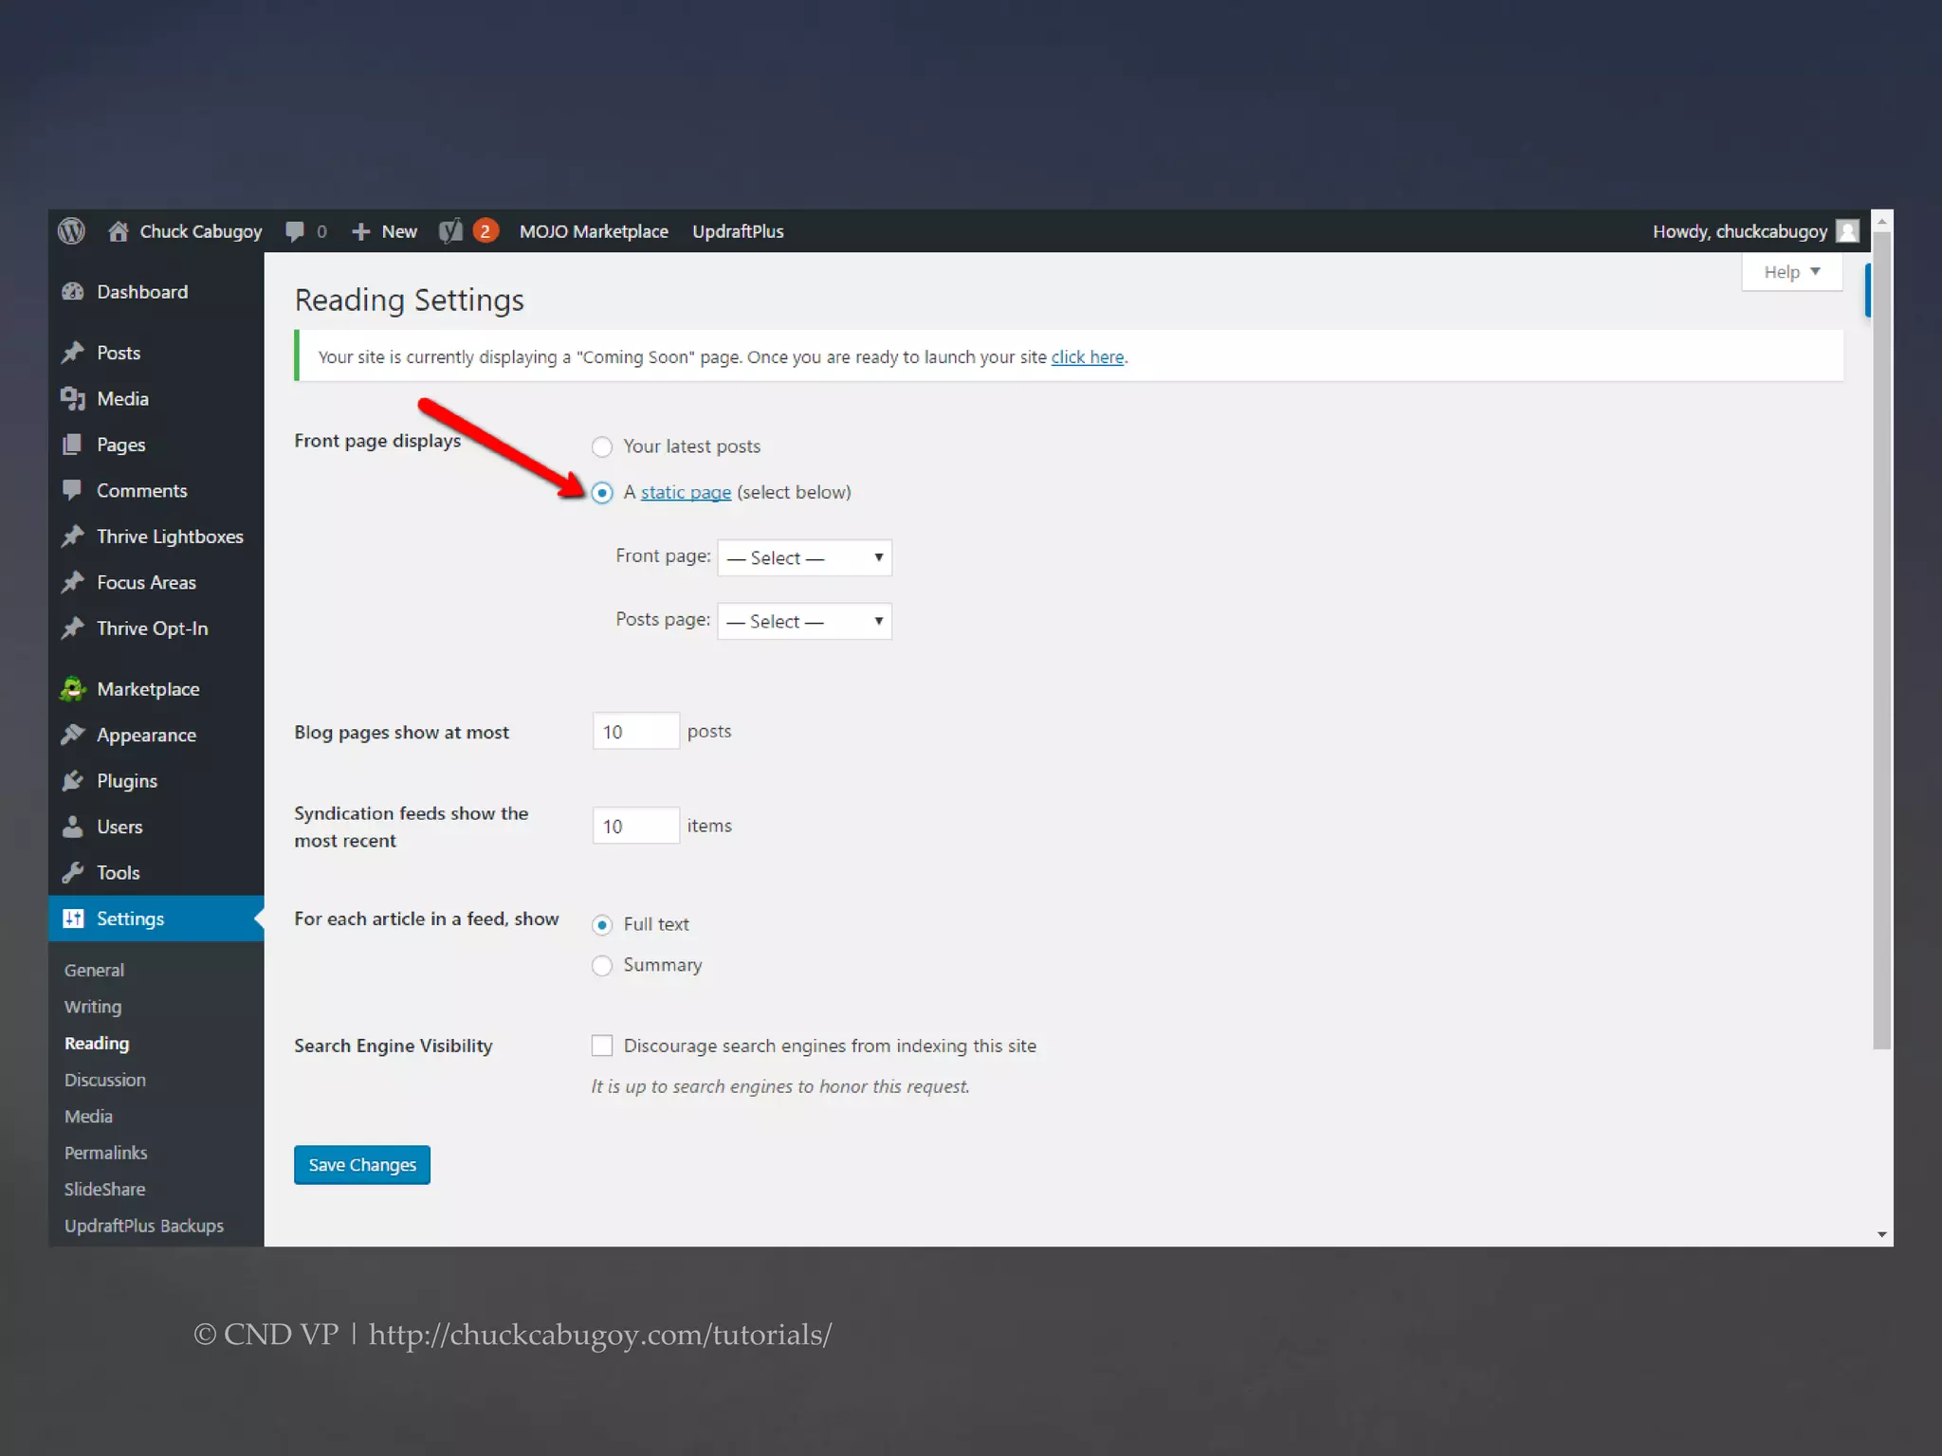Click the Settings sliders icon

pyautogui.click(x=73, y=919)
